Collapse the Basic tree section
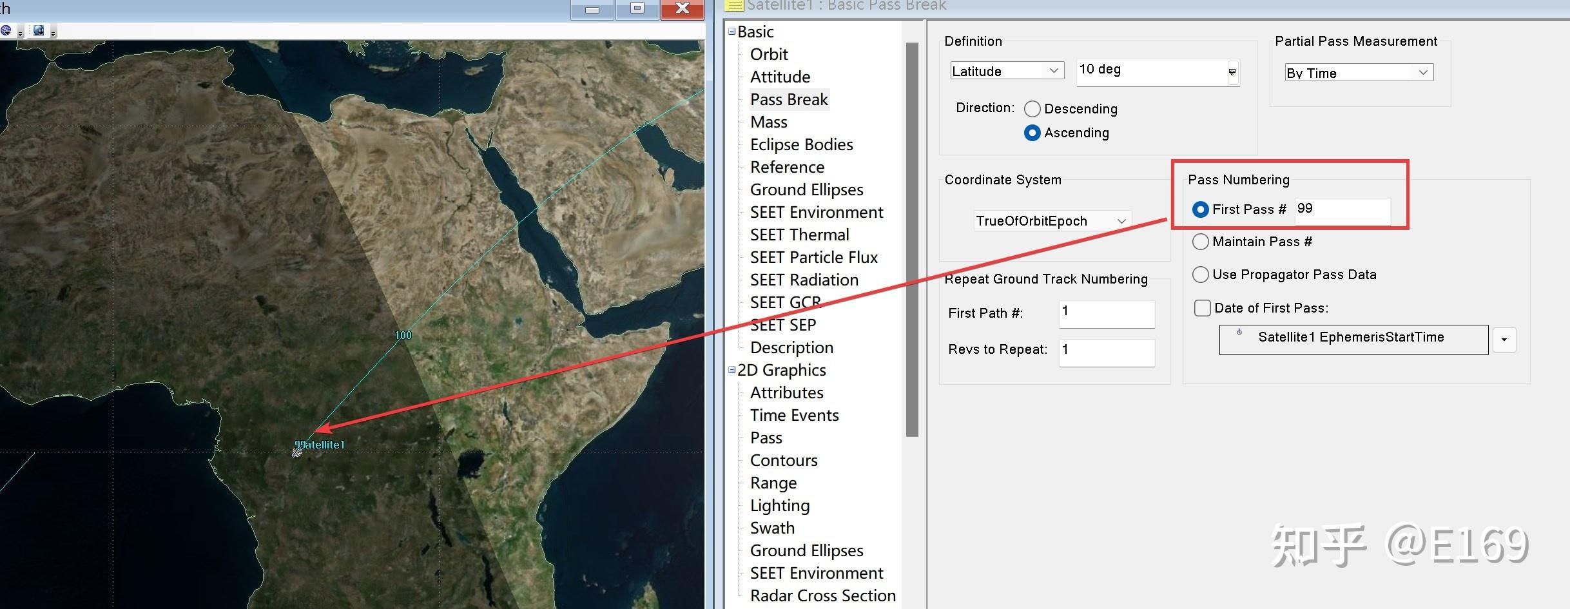 point(732,31)
